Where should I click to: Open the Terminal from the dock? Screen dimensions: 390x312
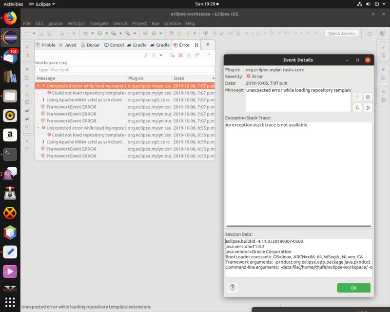[x=10, y=154]
